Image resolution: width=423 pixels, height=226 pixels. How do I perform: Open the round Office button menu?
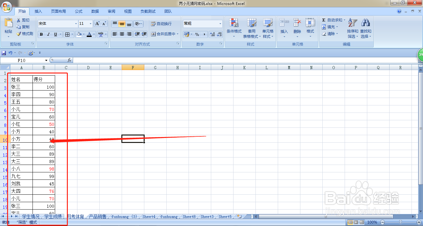(7, 7)
